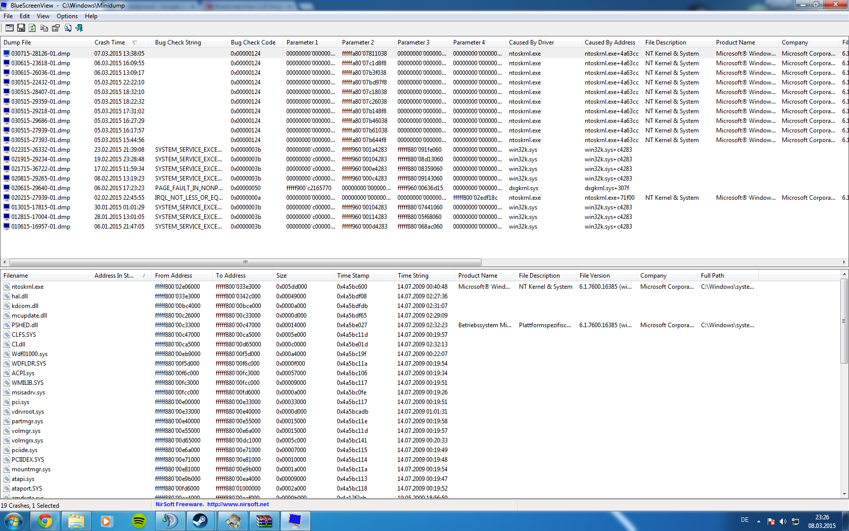The width and height of the screenshot is (849, 531).
Task: Click the Copy Selected Items toolbar icon
Action: pos(44,28)
